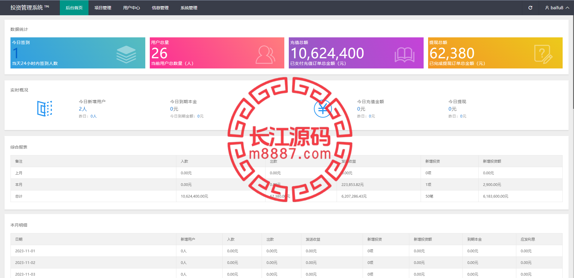Click 今日新增用户 value 2人
574x278 pixels.
[83, 109]
